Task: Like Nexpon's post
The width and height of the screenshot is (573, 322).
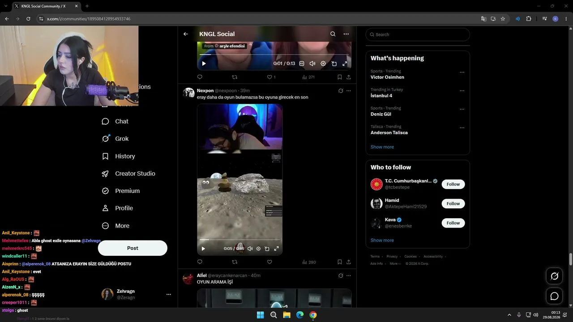Action: [269, 262]
